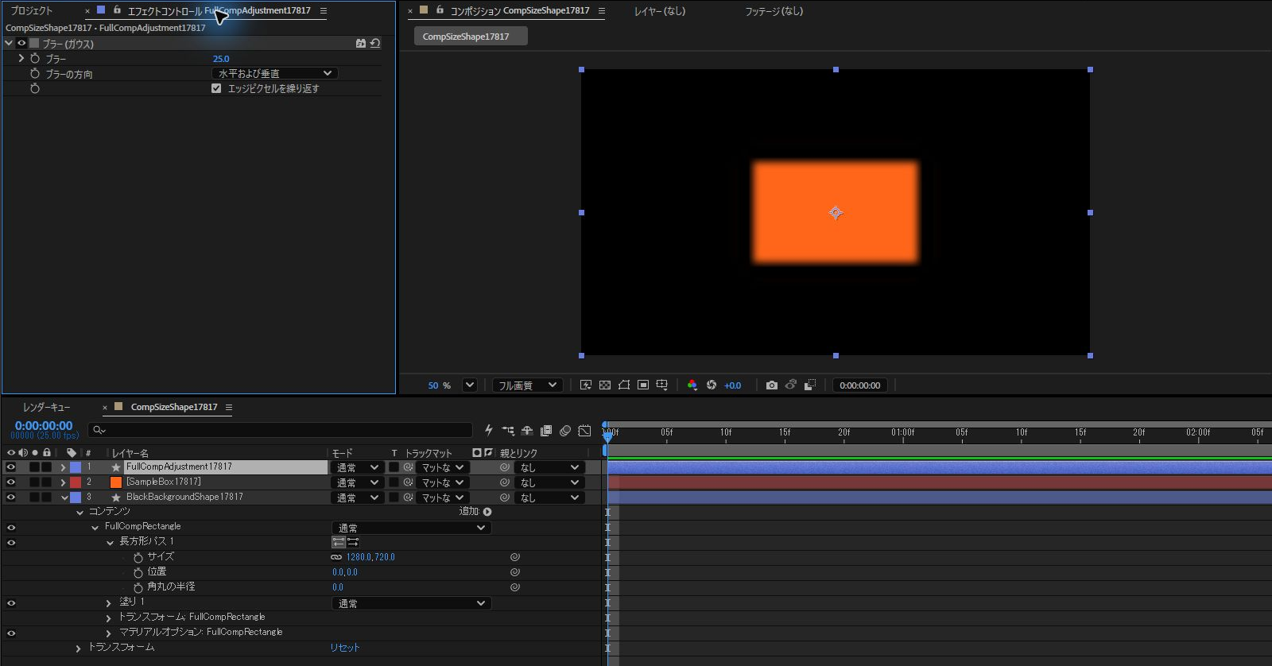Toggle the ブラー (ガウス) effect eye
The image size is (1272, 666).
[x=21, y=43]
